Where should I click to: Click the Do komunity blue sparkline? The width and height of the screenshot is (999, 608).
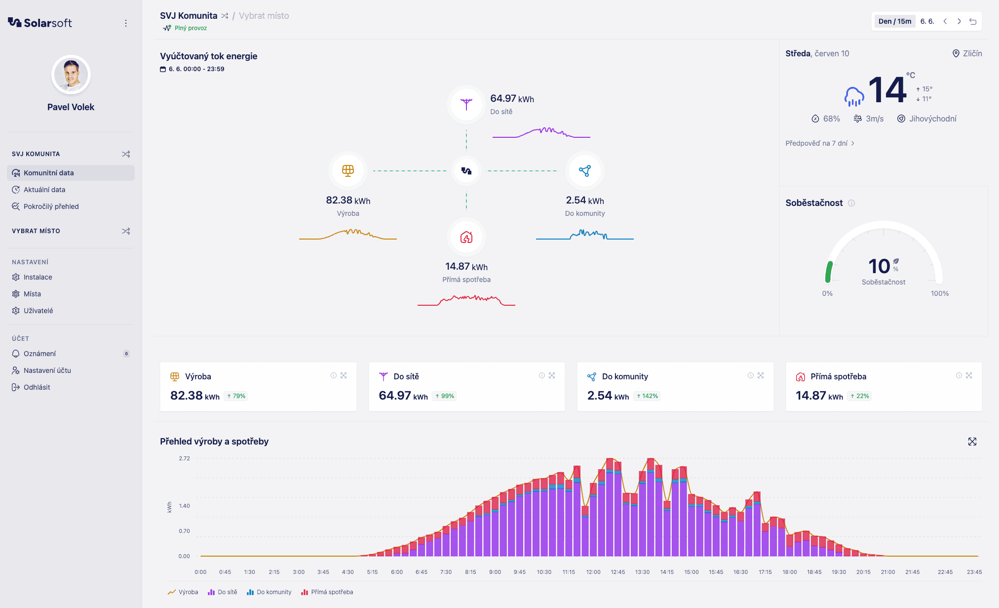(x=585, y=234)
